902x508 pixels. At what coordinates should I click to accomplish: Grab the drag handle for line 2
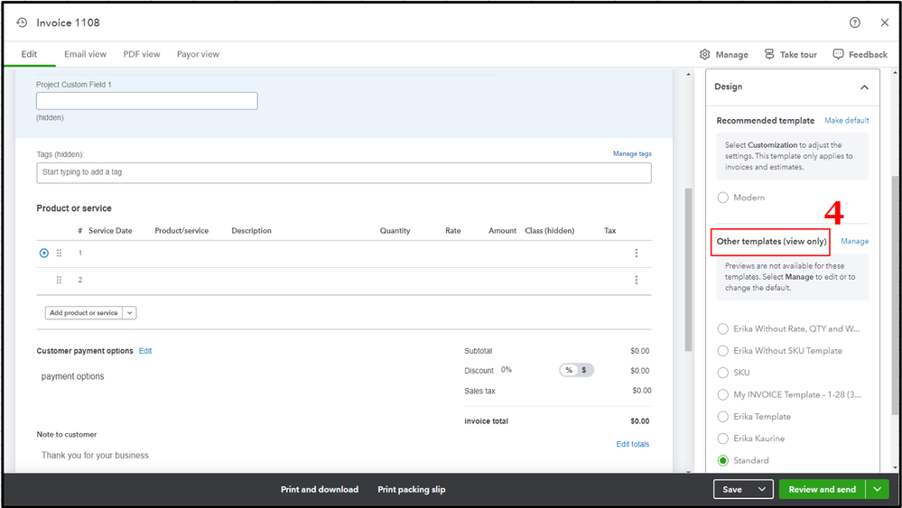[x=59, y=280]
